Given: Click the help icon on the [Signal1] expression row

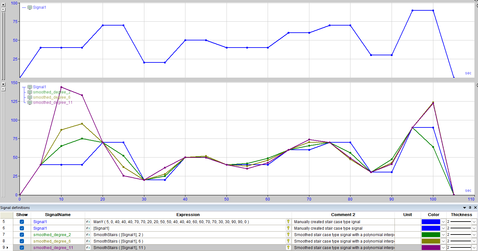Looking at the screenshot, I should pos(288,228).
